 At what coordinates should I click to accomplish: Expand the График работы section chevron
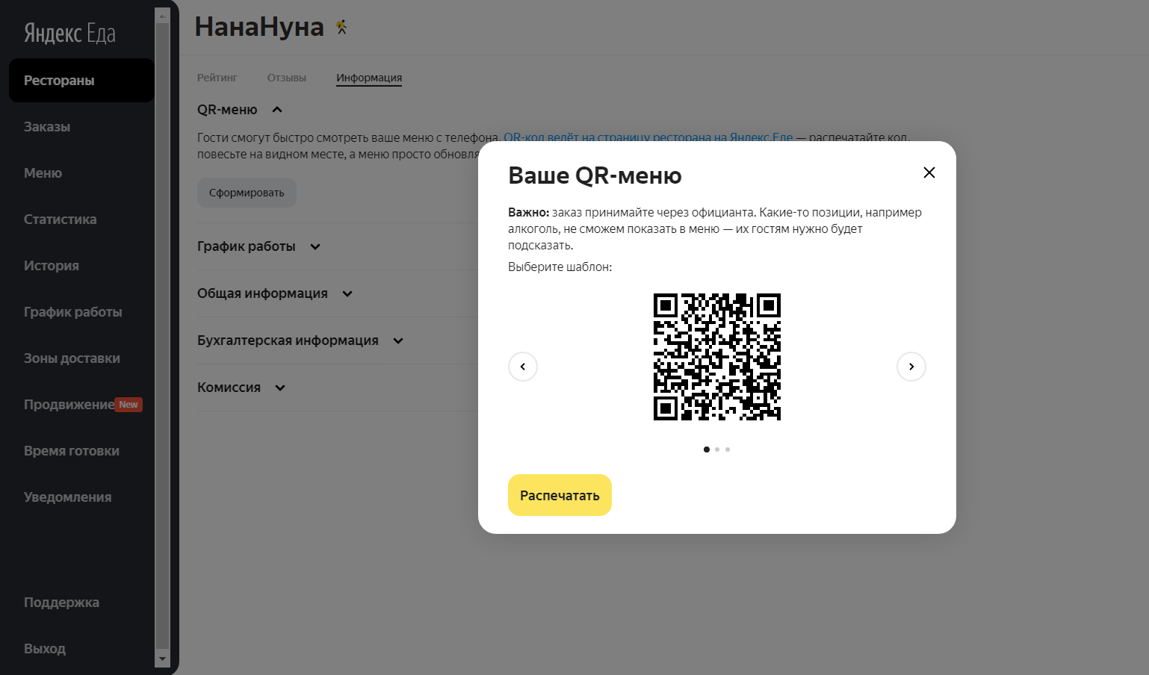click(315, 247)
